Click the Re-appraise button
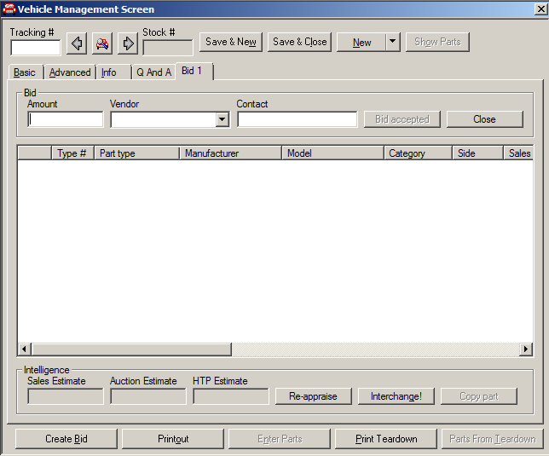Image resolution: width=549 pixels, height=456 pixels. click(x=313, y=396)
